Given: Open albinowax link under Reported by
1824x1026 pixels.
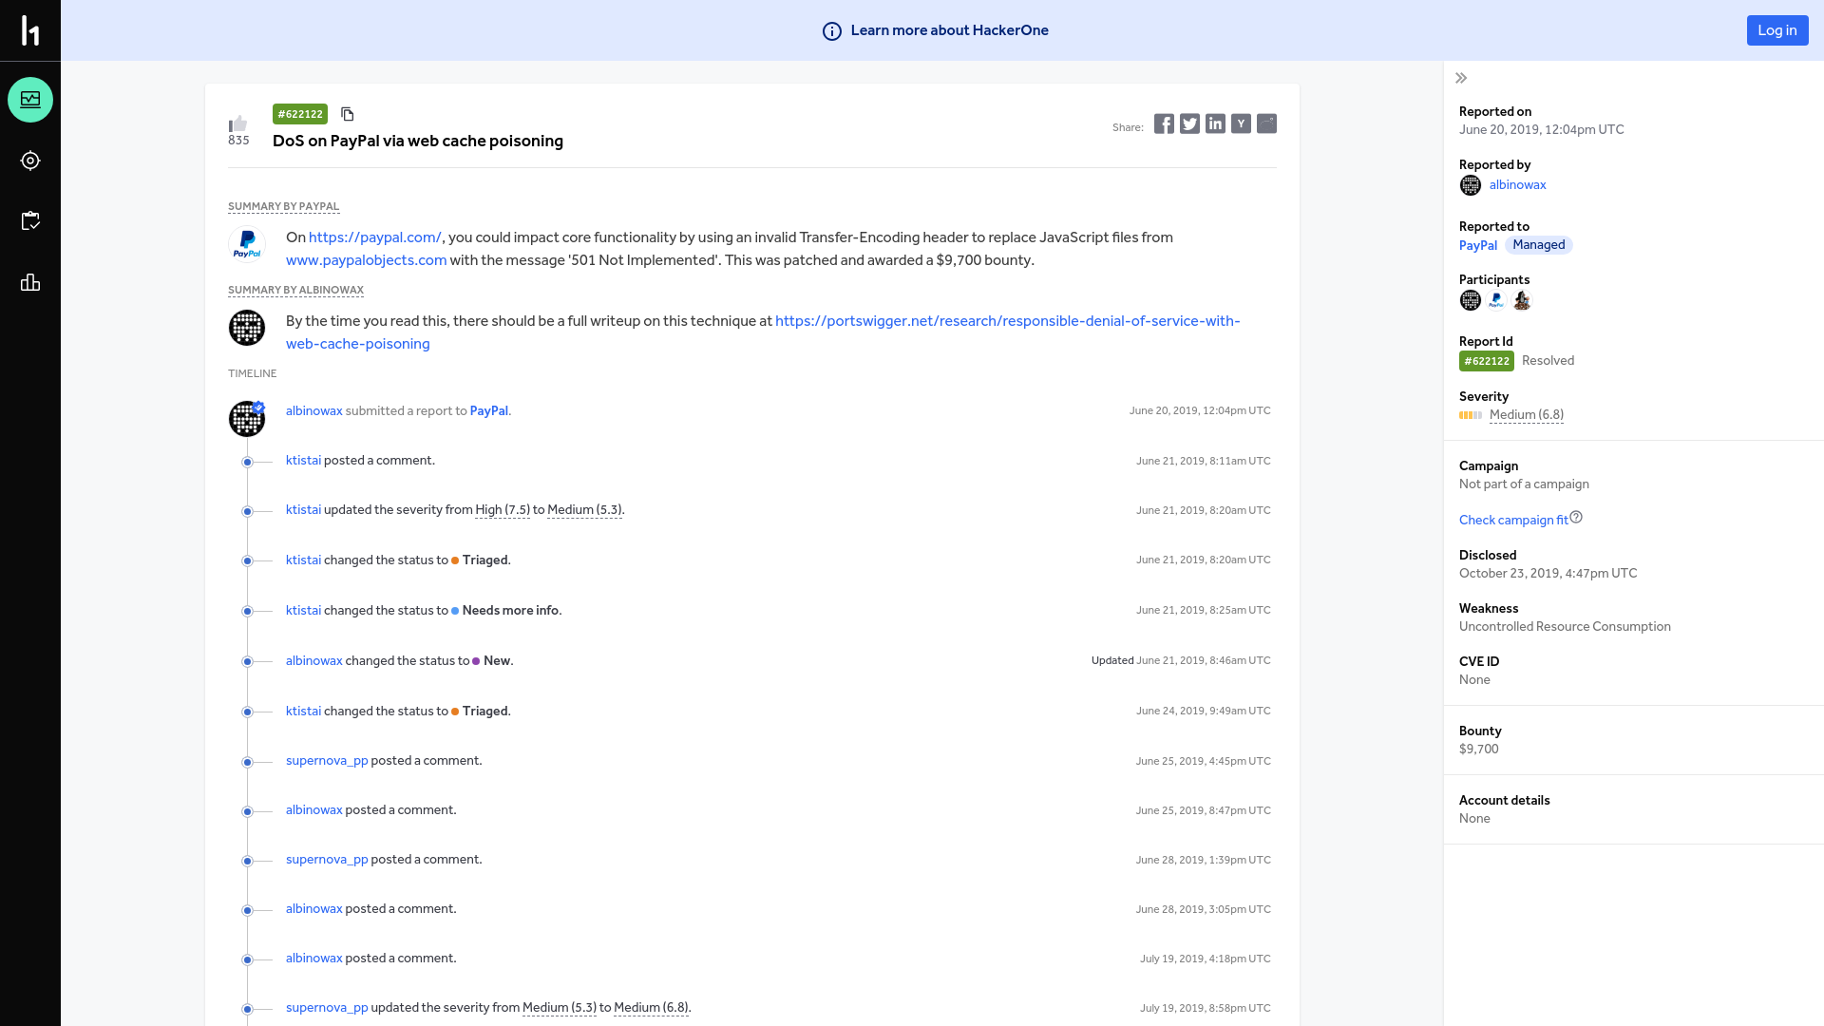Looking at the screenshot, I should [x=1517, y=185].
